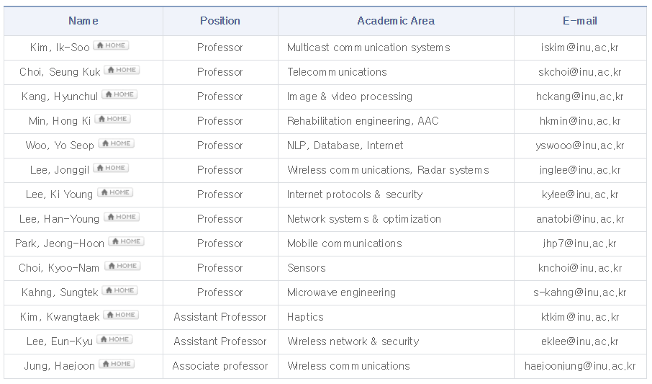652x384 pixels.
Task: Open HOME badge for Lee, Ki Young
Action: 115,192
